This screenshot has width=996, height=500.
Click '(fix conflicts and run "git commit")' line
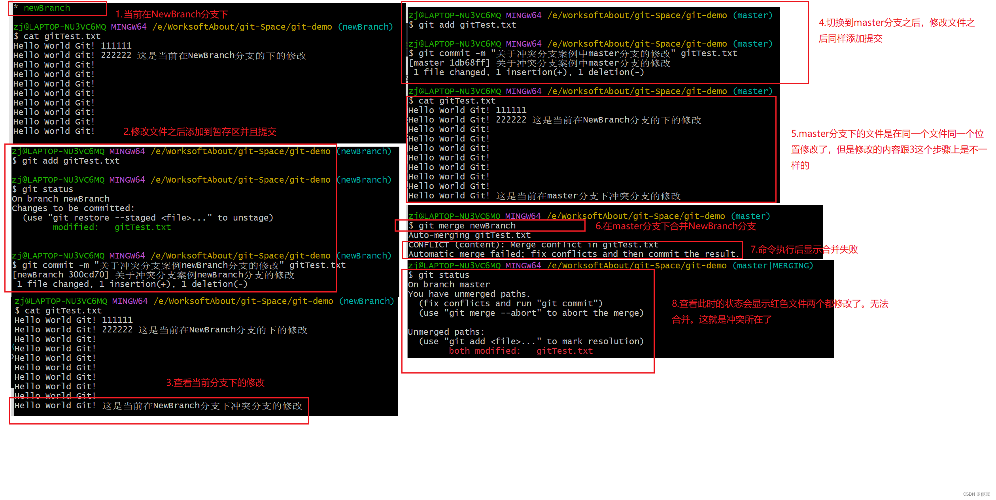pos(511,304)
